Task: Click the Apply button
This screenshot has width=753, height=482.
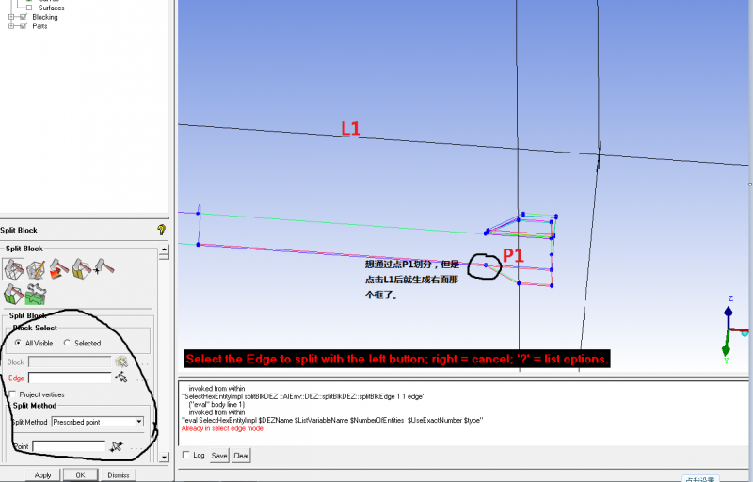Action: point(42,474)
